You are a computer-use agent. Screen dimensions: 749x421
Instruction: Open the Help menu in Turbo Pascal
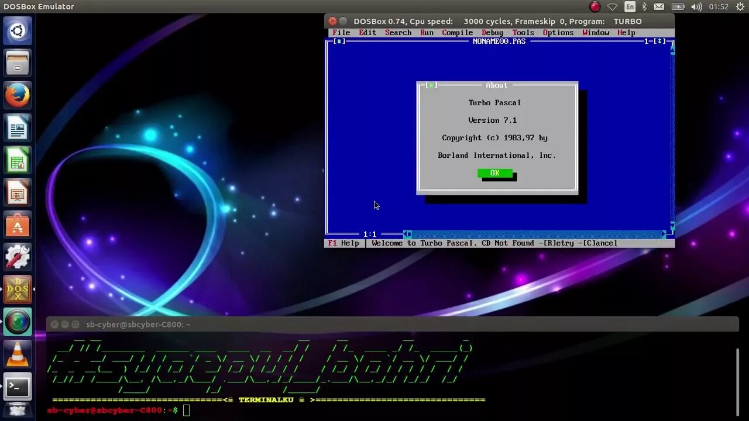(626, 33)
